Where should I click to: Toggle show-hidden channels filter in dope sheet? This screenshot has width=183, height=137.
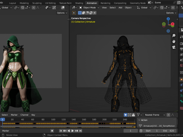tap(130, 115)
